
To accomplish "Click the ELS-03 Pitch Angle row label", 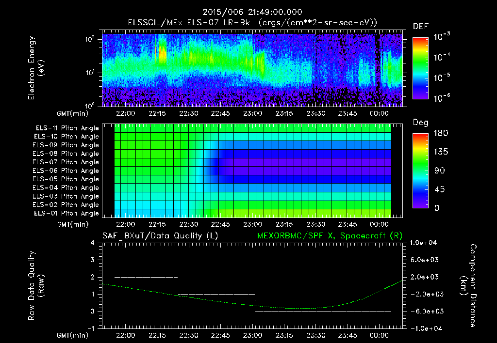I will 66,197.
